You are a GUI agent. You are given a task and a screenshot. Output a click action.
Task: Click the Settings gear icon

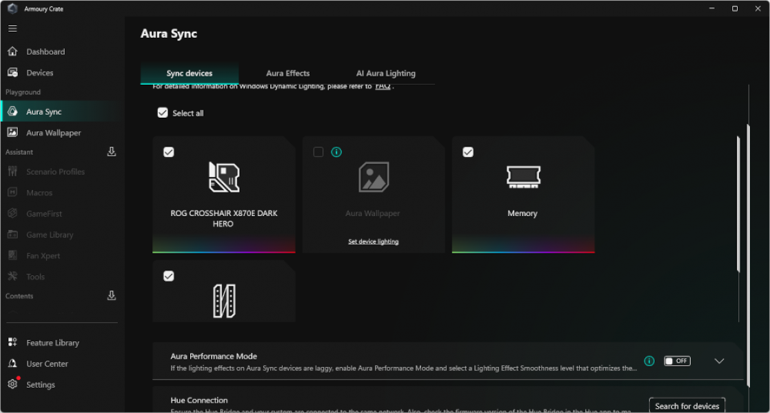12,384
